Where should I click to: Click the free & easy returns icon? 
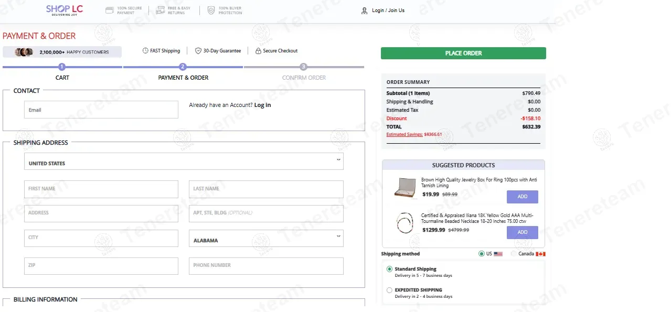point(160,10)
